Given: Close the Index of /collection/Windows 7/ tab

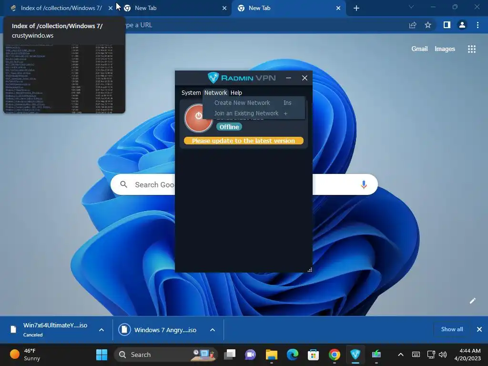Looking at the screenshot, I should 111,8.
